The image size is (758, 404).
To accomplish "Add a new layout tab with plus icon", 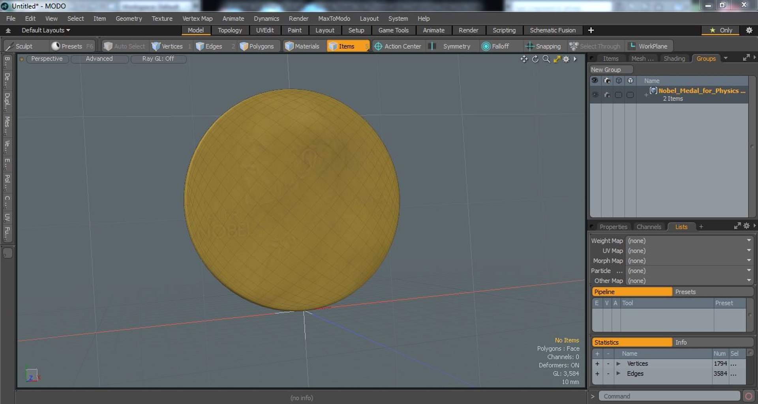I will pyautogui.click(x=591, y=30).
